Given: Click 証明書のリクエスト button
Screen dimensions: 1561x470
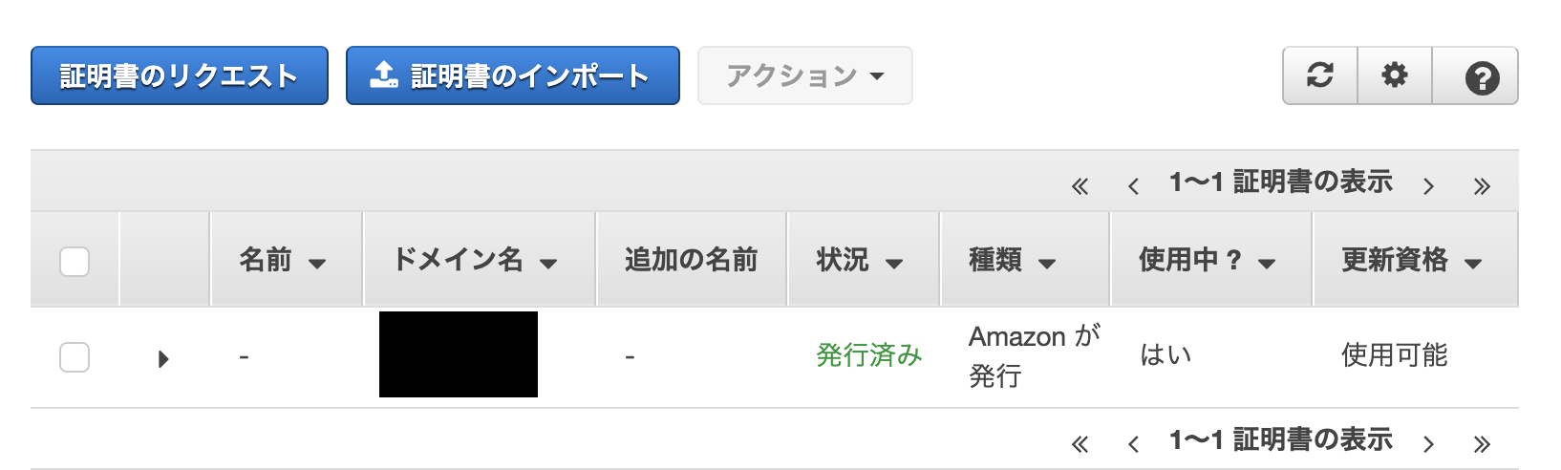Looking at the screenshot, I should [180, 75].
